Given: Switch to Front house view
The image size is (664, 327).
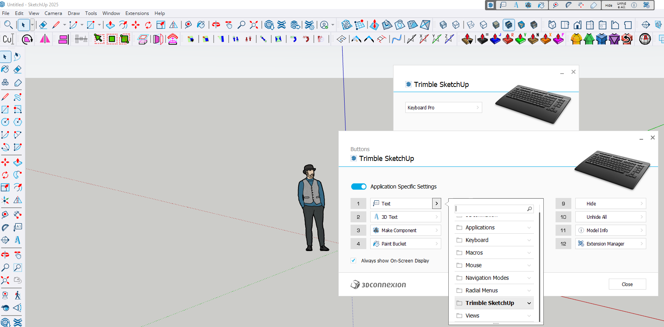Looking at the screenshot, I should [x=577, y=25].
